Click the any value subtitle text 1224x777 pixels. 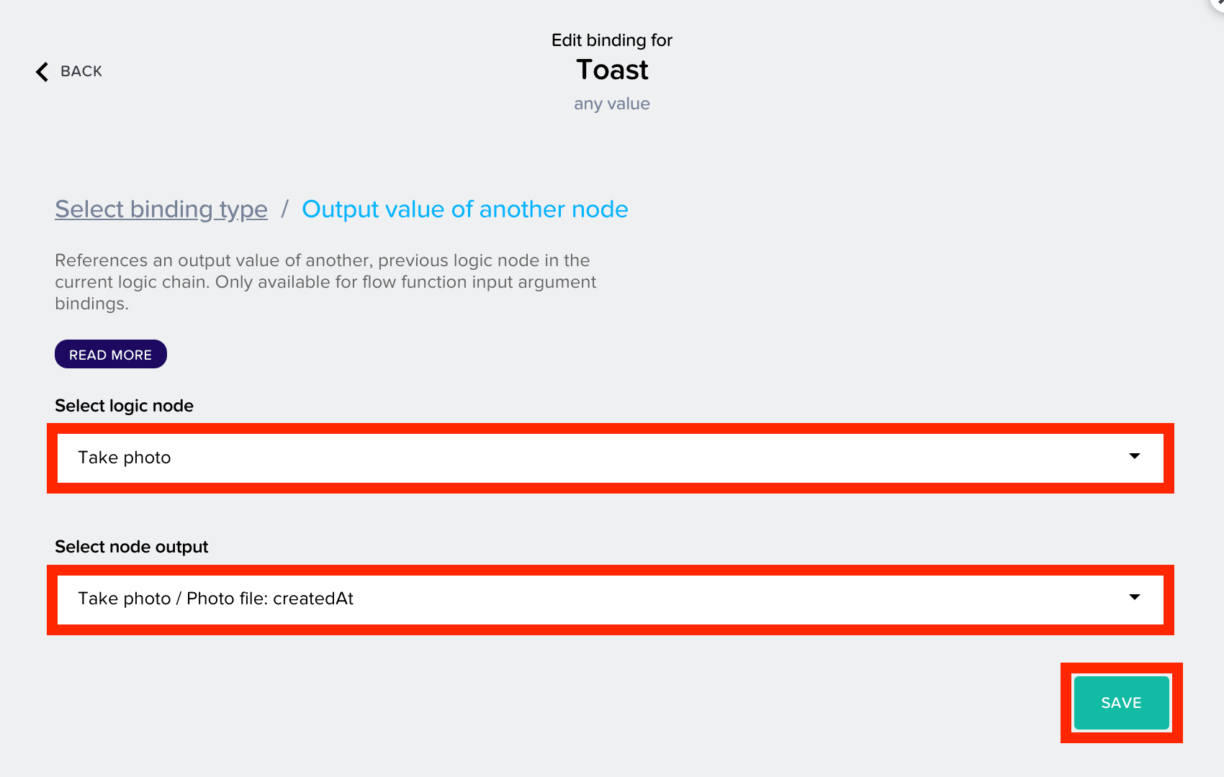pyautogui.click(x=612, y=104)
